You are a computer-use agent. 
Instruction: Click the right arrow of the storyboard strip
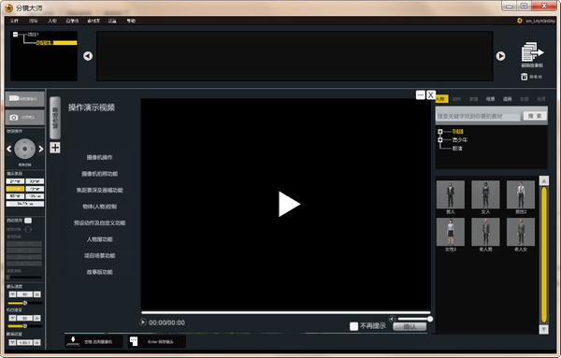(x=500, y=56)
